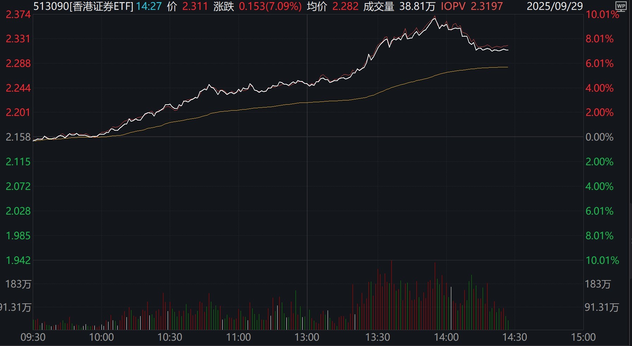This screenshot has width=632, height=346.
Task: Jump to the 14:00 time axis marker
Action: click(x=446, y=337)
